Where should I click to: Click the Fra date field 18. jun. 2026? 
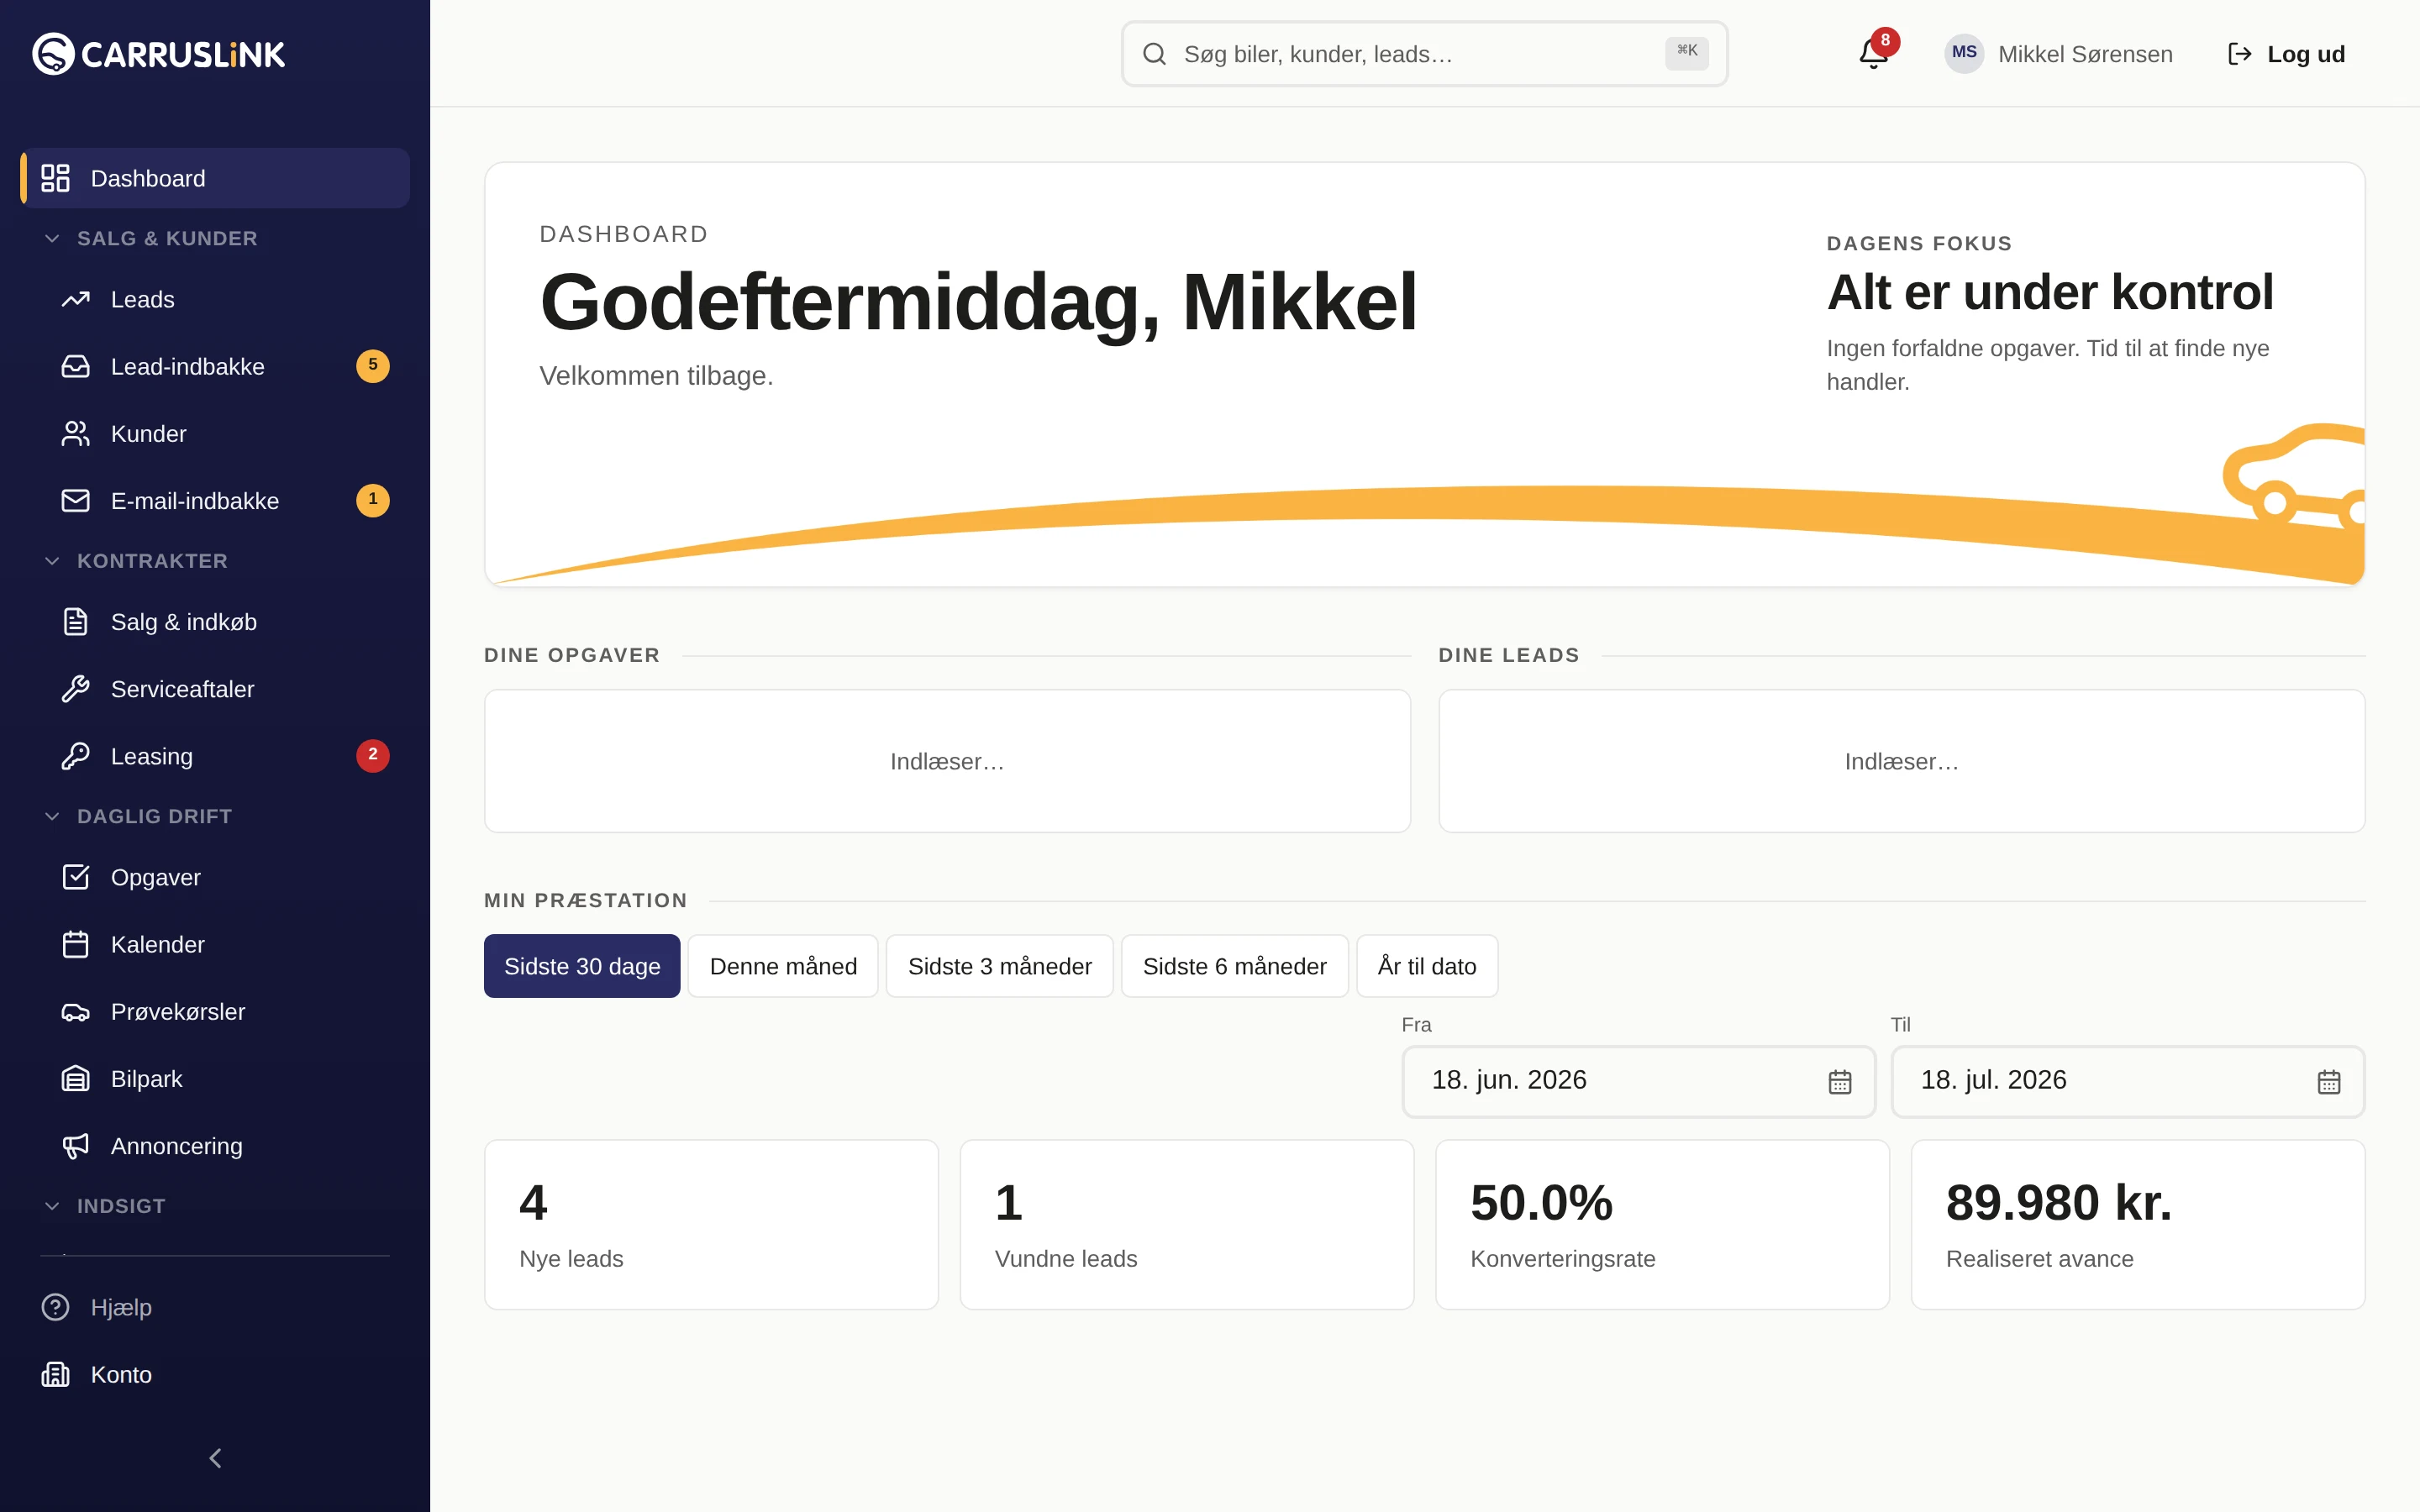(x=1638, y=1081)
